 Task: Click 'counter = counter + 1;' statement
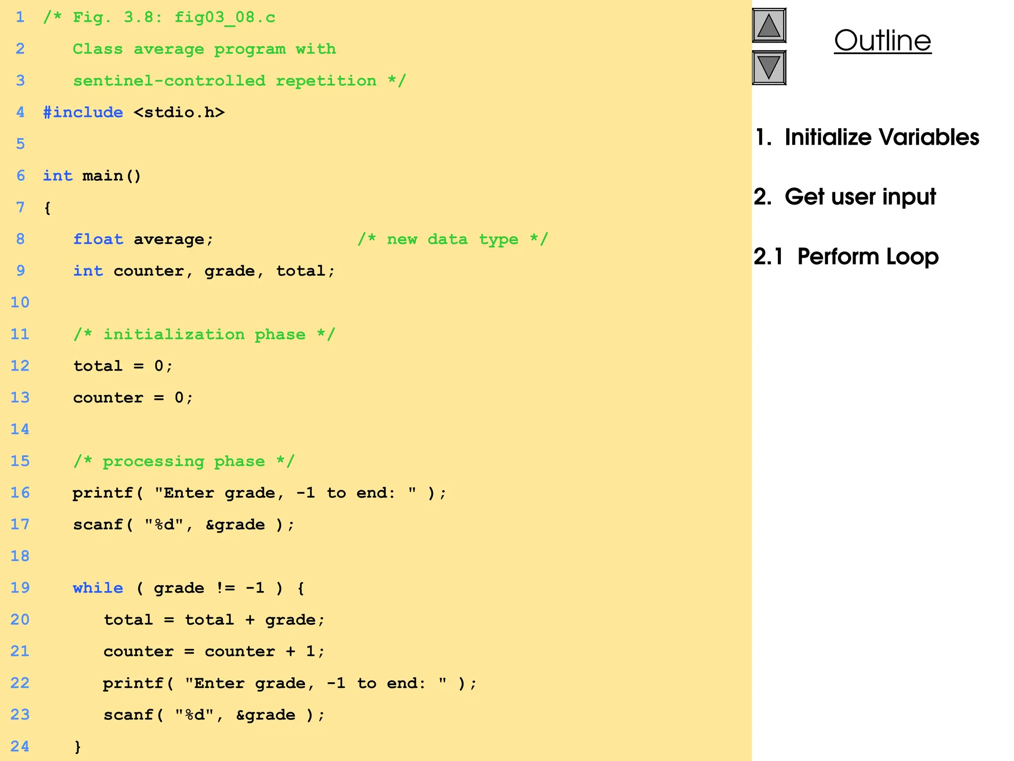pos(214,652)
